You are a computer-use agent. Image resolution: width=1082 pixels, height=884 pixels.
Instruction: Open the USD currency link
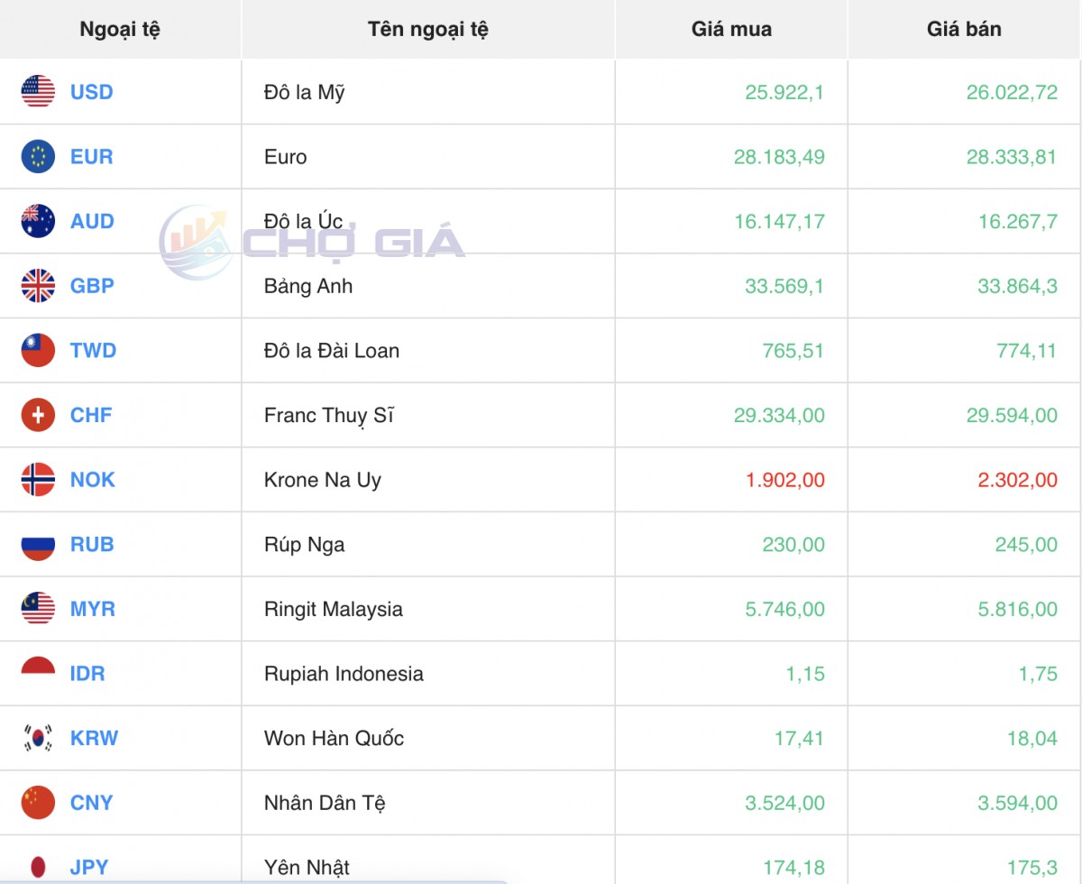tap(91, 92)
